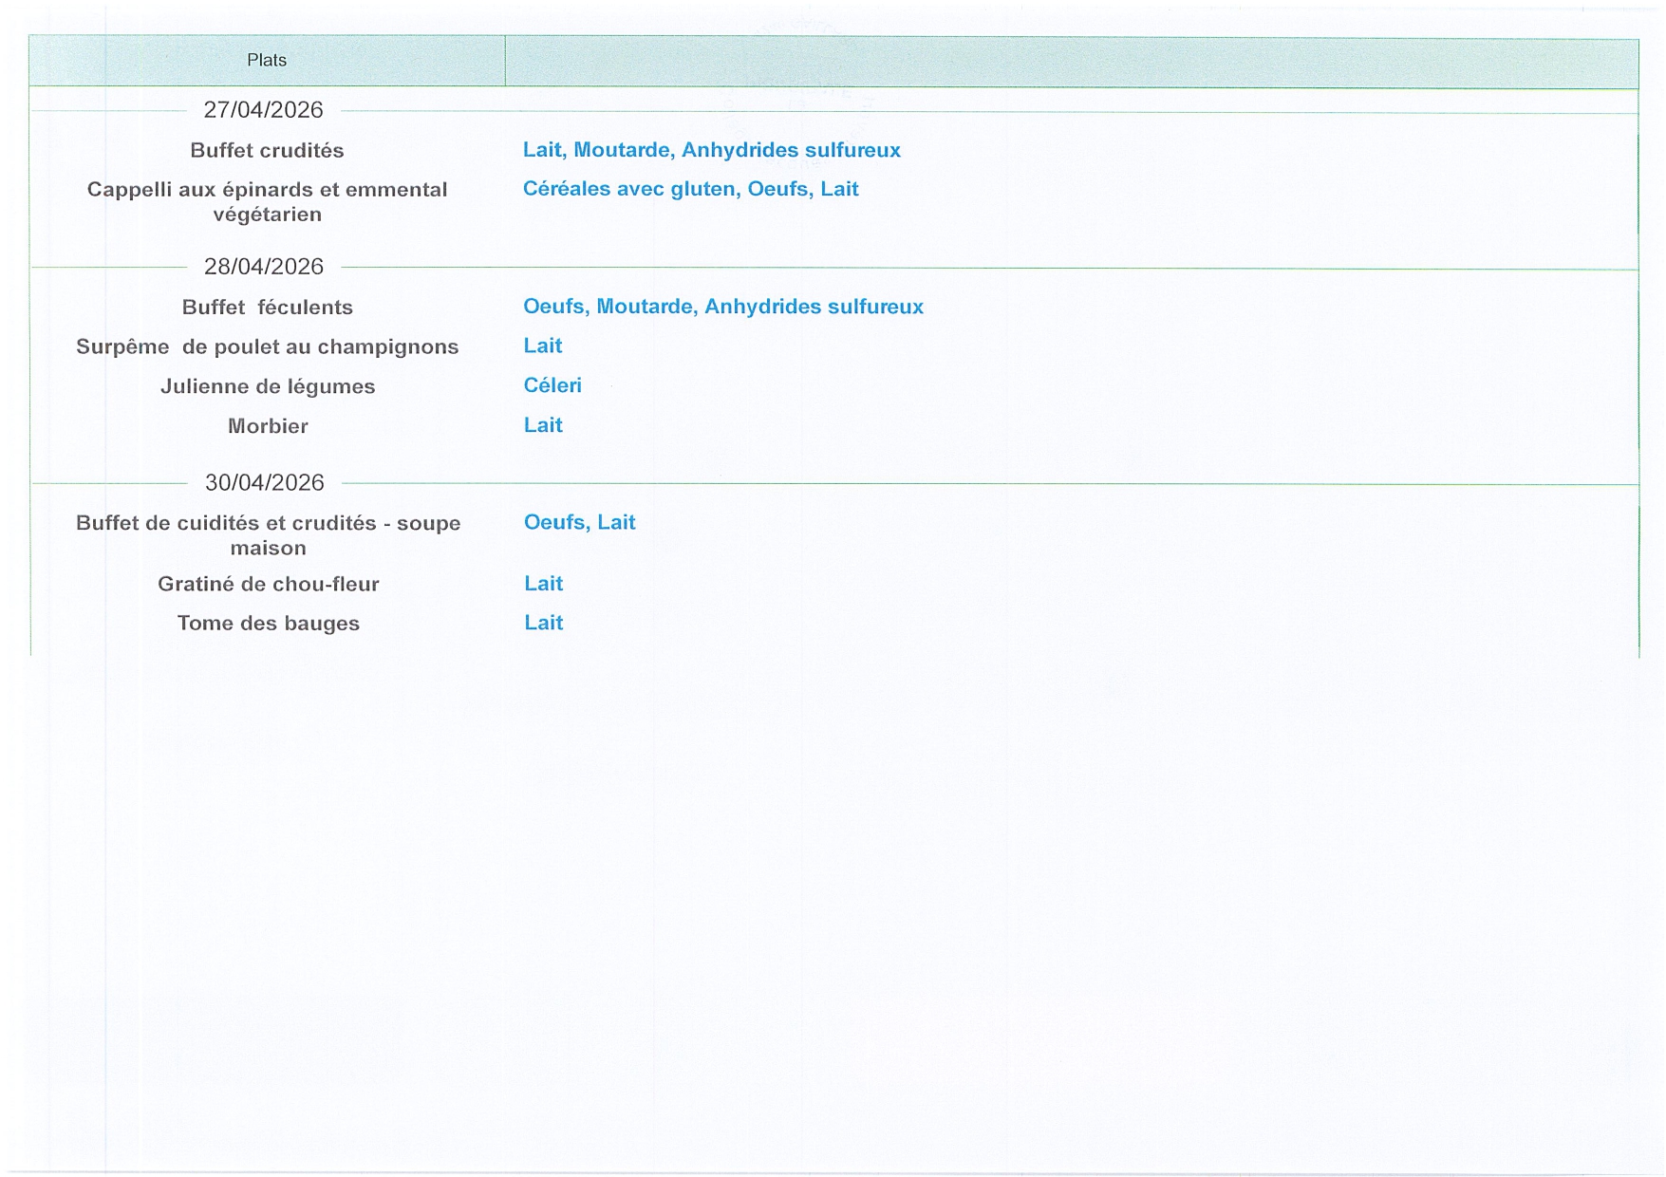The width and height of the screenshot is (1666, 1177).
Task: Open Oeufs, Moutarde, Anhydrides sulfureux allergens
Action: [x=722, y=307]
